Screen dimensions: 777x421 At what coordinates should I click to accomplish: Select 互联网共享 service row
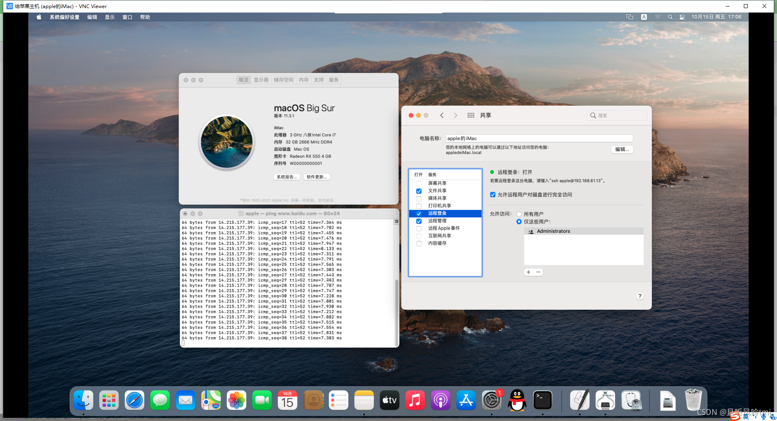[x=445, y=236]
